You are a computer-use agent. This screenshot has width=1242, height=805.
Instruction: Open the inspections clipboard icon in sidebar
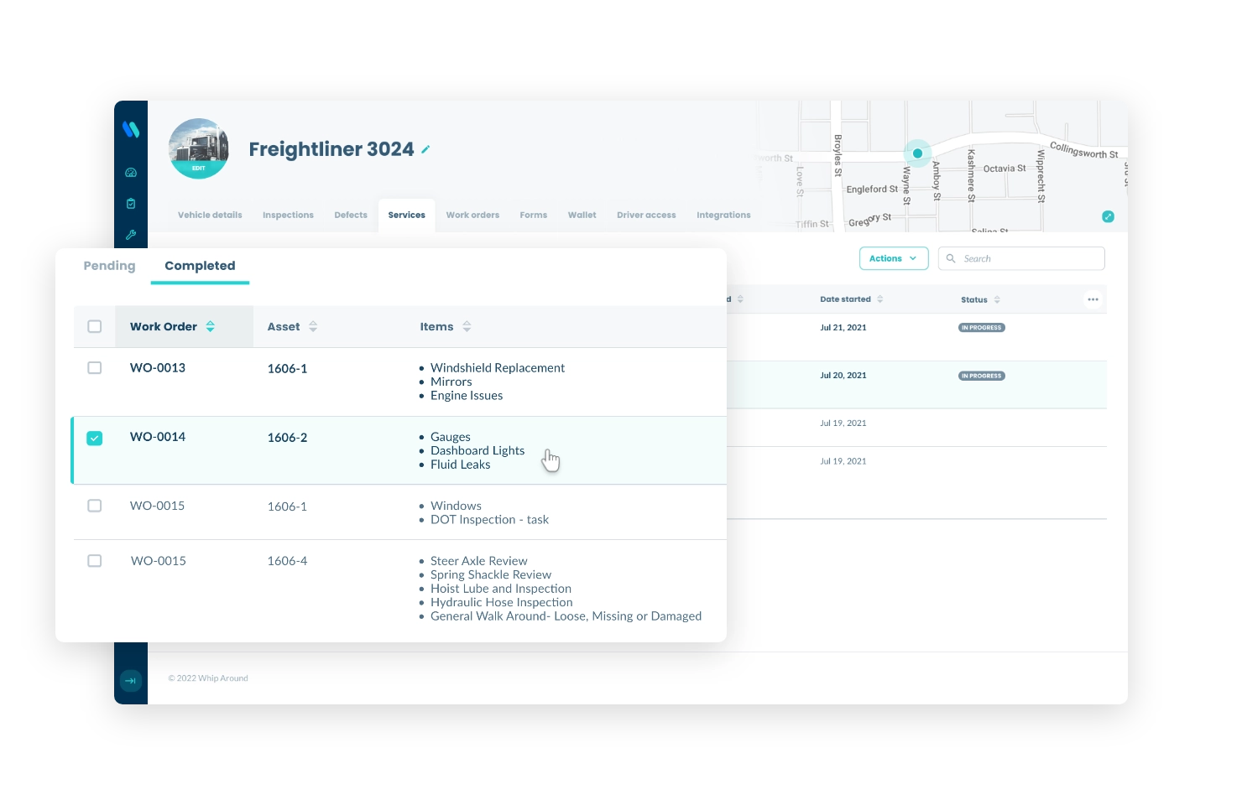131,203
